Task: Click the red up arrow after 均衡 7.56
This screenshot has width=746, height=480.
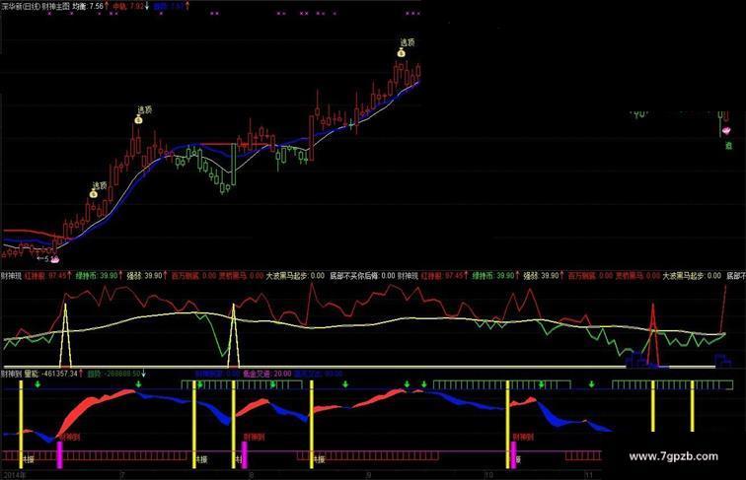Action: [x=107, y=6]
